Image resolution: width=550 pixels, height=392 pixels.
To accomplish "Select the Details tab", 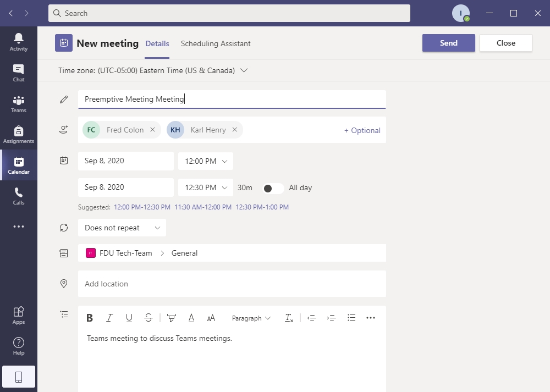I will pos(157,43).
